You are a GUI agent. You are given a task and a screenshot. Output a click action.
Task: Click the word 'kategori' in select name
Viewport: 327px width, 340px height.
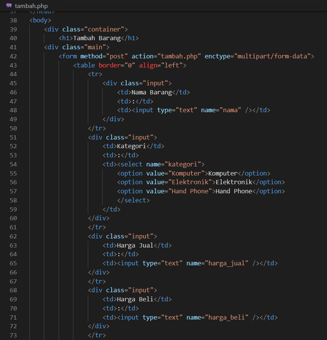point(183,164)
